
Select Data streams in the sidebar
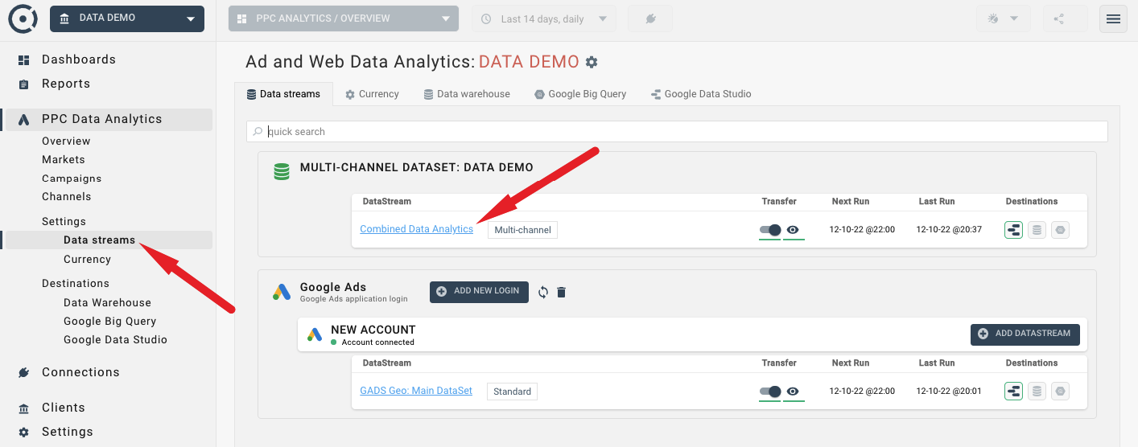pyautogui.click(x=100, y=240)
